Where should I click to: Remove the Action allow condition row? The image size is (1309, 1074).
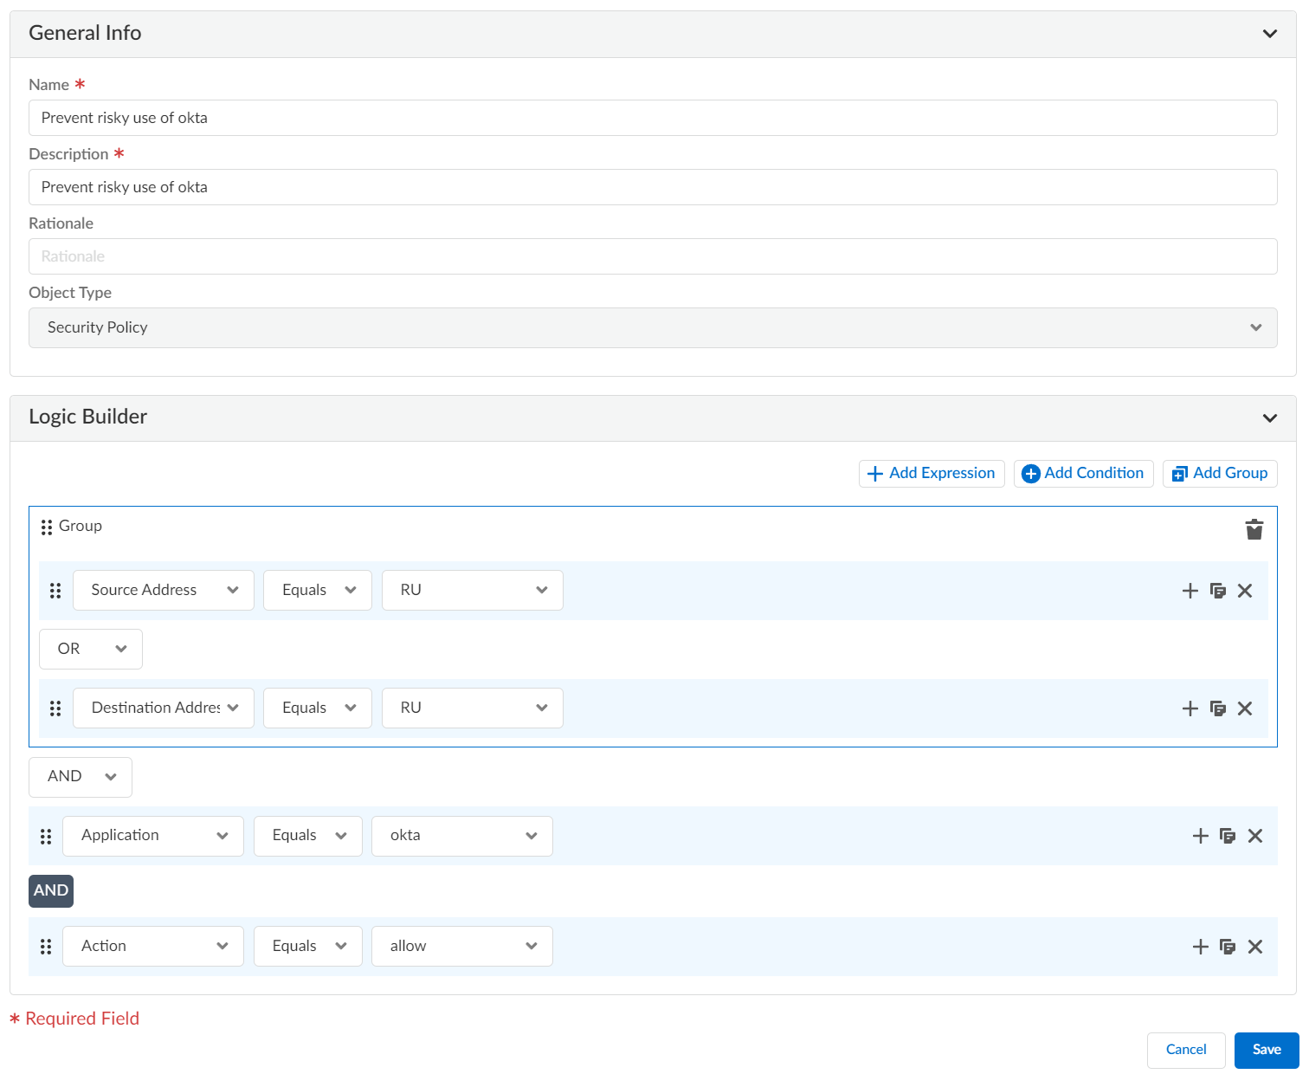(1254, 947)
